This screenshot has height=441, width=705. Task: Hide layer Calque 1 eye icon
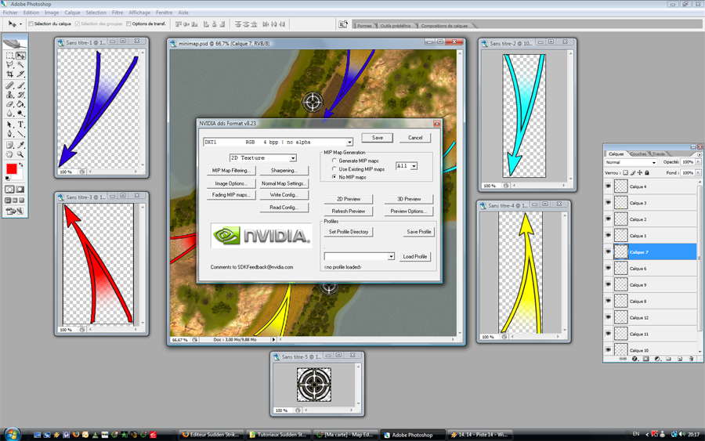[x=609, y=236]
